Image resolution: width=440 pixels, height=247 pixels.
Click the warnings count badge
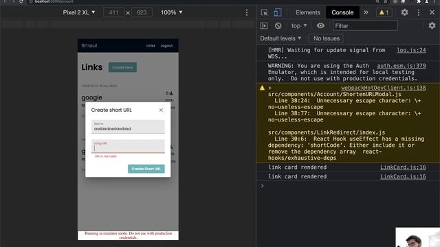coord(384,12)
